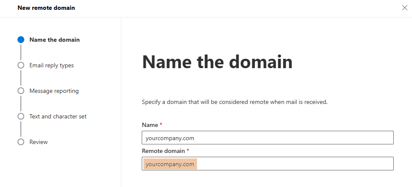The width and height of the screenshot is (412, 187).
Task: Select the Message reporting step circle
Action: (21, 91)
